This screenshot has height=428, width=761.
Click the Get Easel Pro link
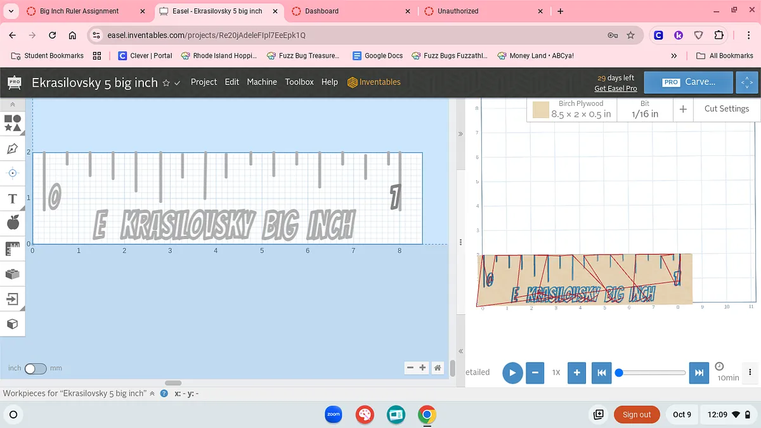615,89
